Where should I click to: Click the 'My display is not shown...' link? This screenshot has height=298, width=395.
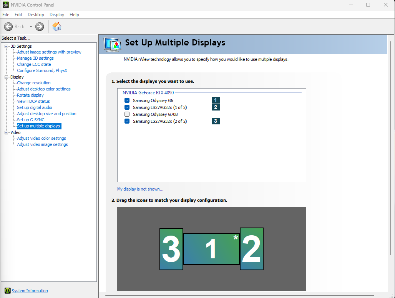click(x=140, y=189)
